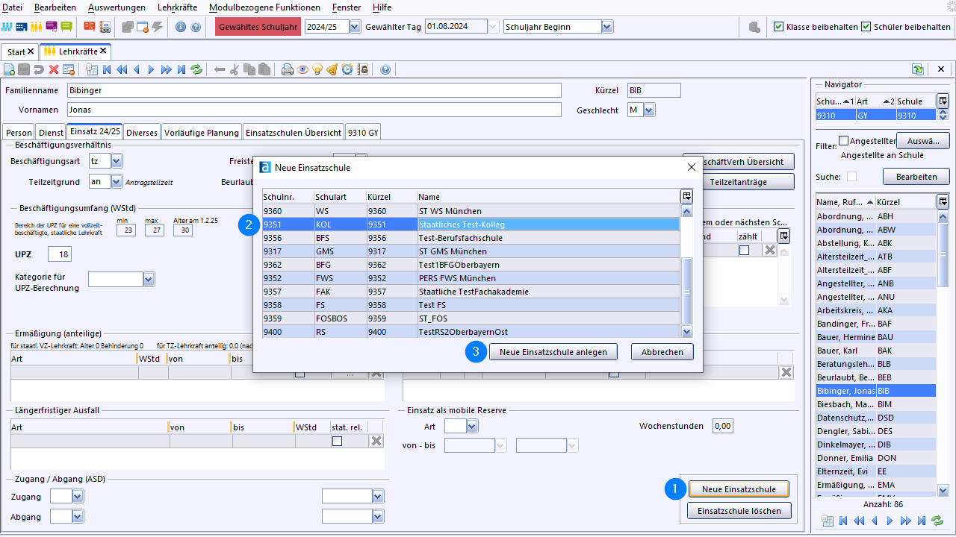Viewport: 956px width, 537px height.
Task: Click column chooser icon in Neue Einsatzschule dialog
Action: [686, 196]
